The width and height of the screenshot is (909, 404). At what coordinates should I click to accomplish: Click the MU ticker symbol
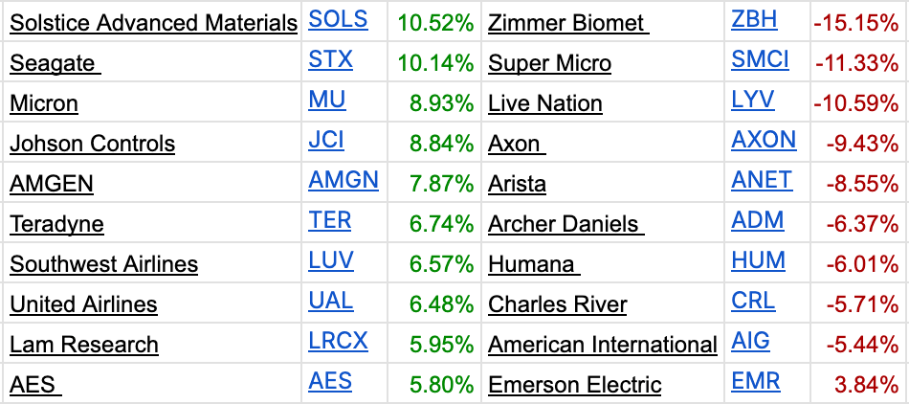point(327,101)
